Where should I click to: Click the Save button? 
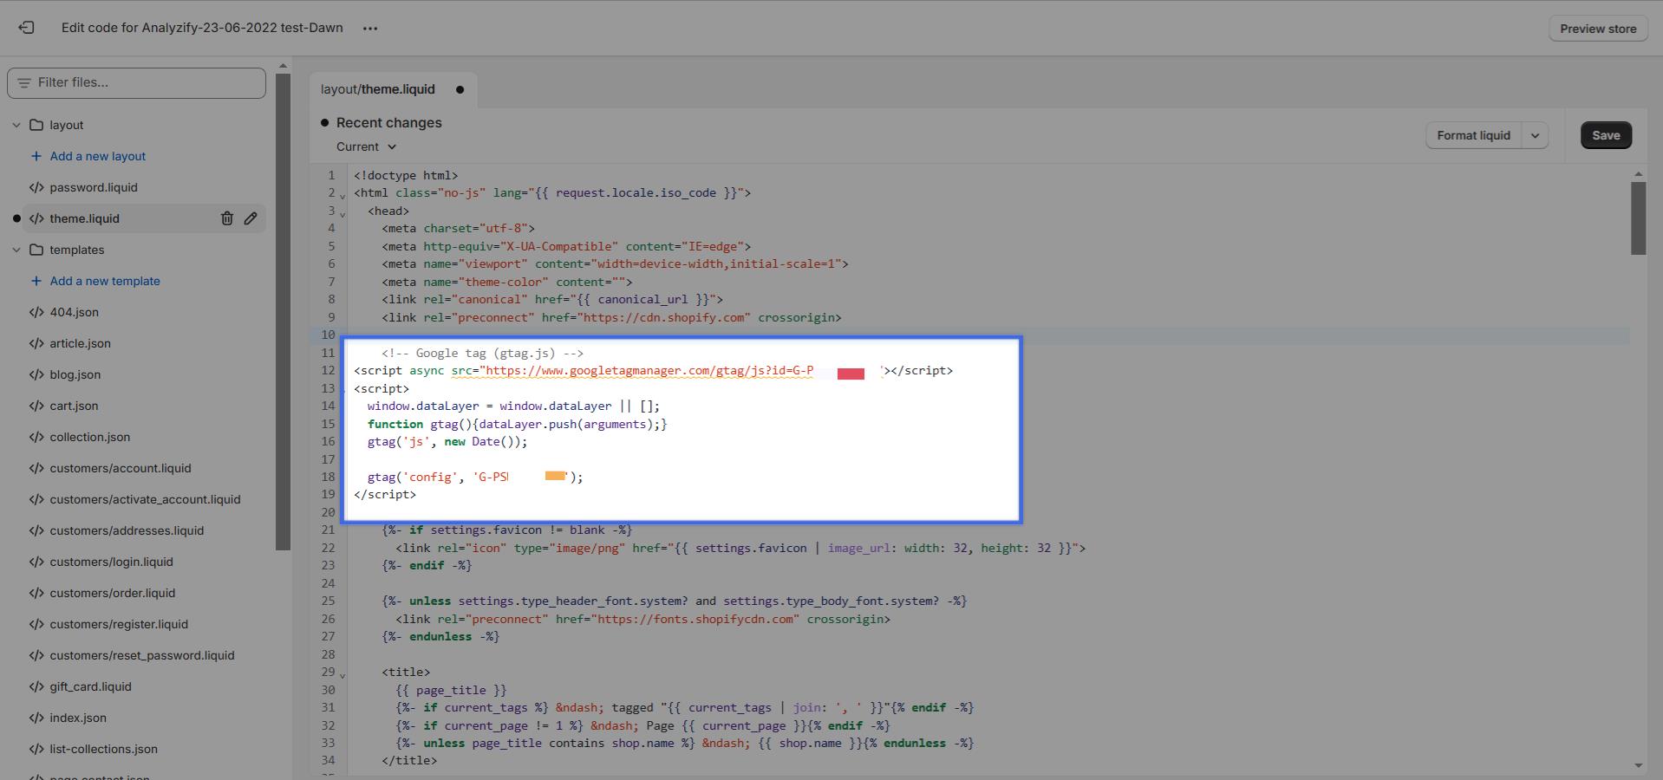pos(1606,135)
